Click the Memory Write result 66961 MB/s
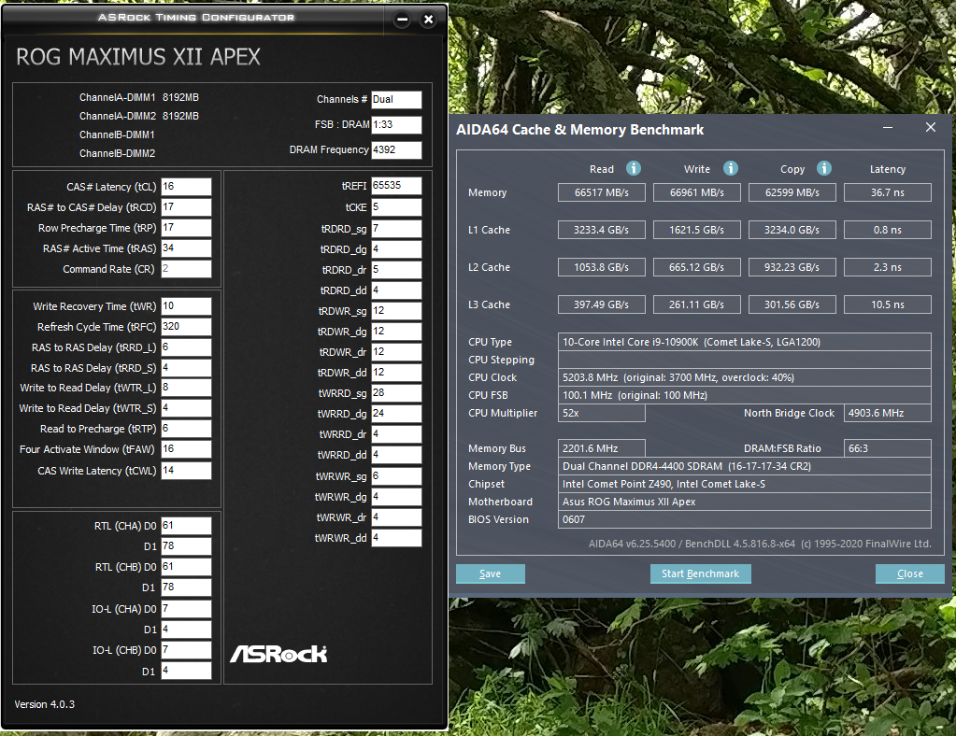Viewport: 956px width, 736px height. tap(697, 192)
